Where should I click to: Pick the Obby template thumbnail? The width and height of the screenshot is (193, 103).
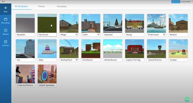point(47,49)
